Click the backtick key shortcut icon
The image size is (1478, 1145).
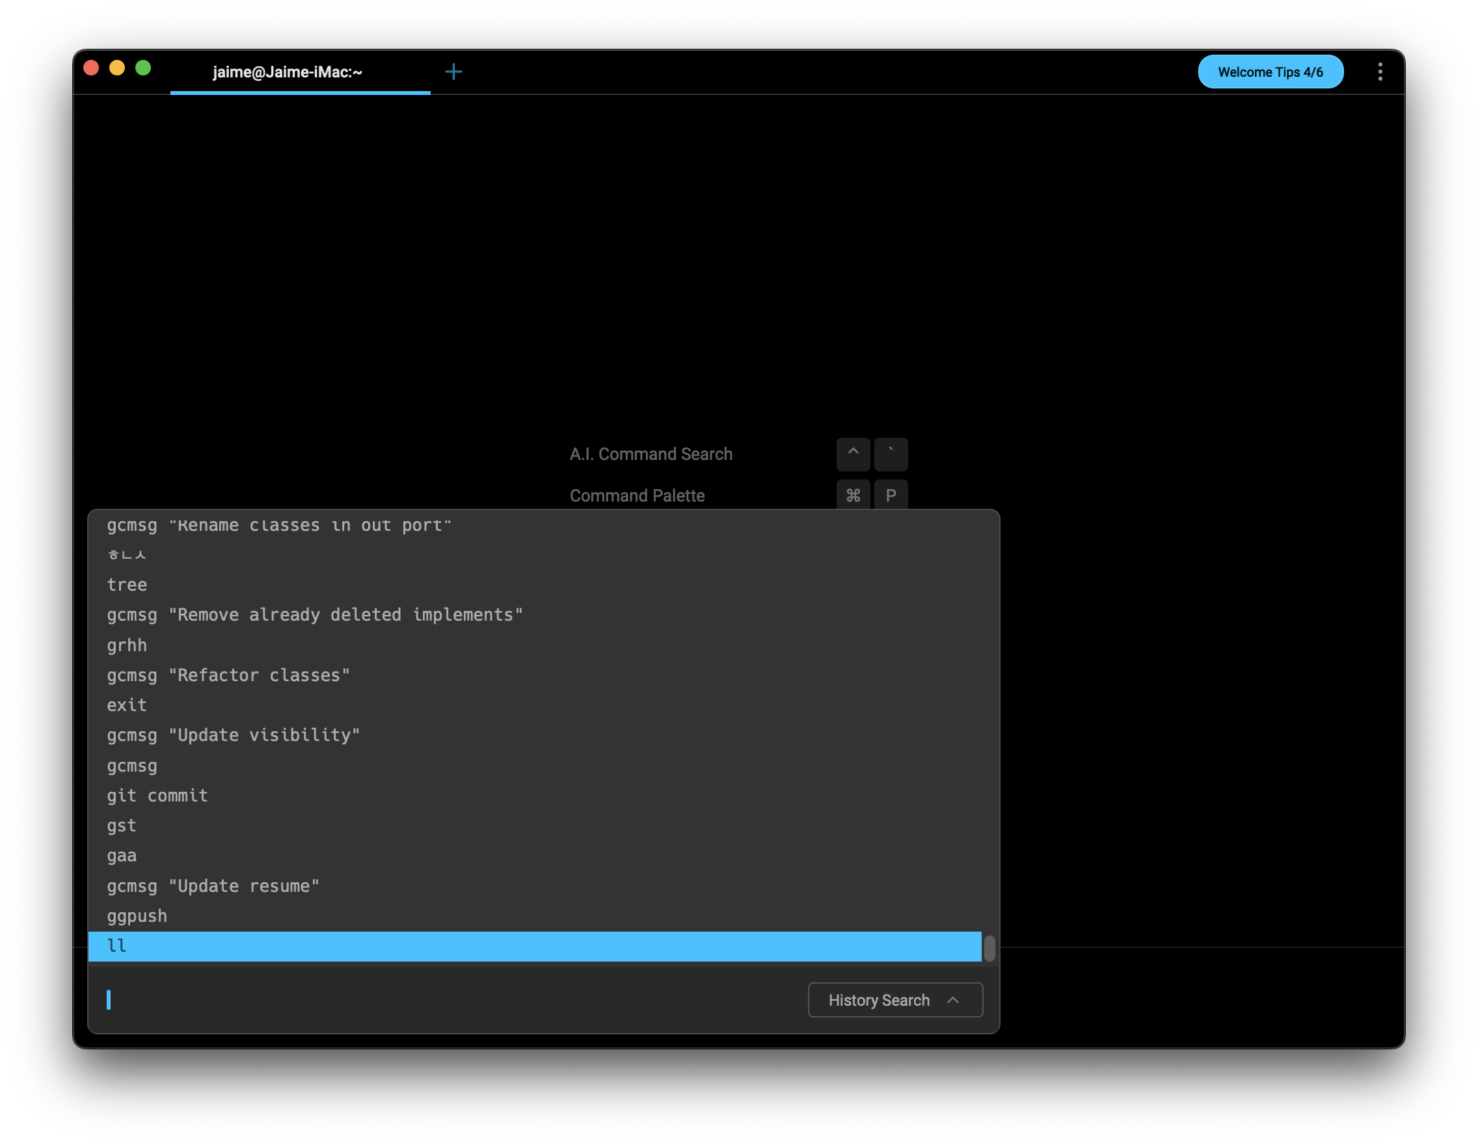point(891,453)
